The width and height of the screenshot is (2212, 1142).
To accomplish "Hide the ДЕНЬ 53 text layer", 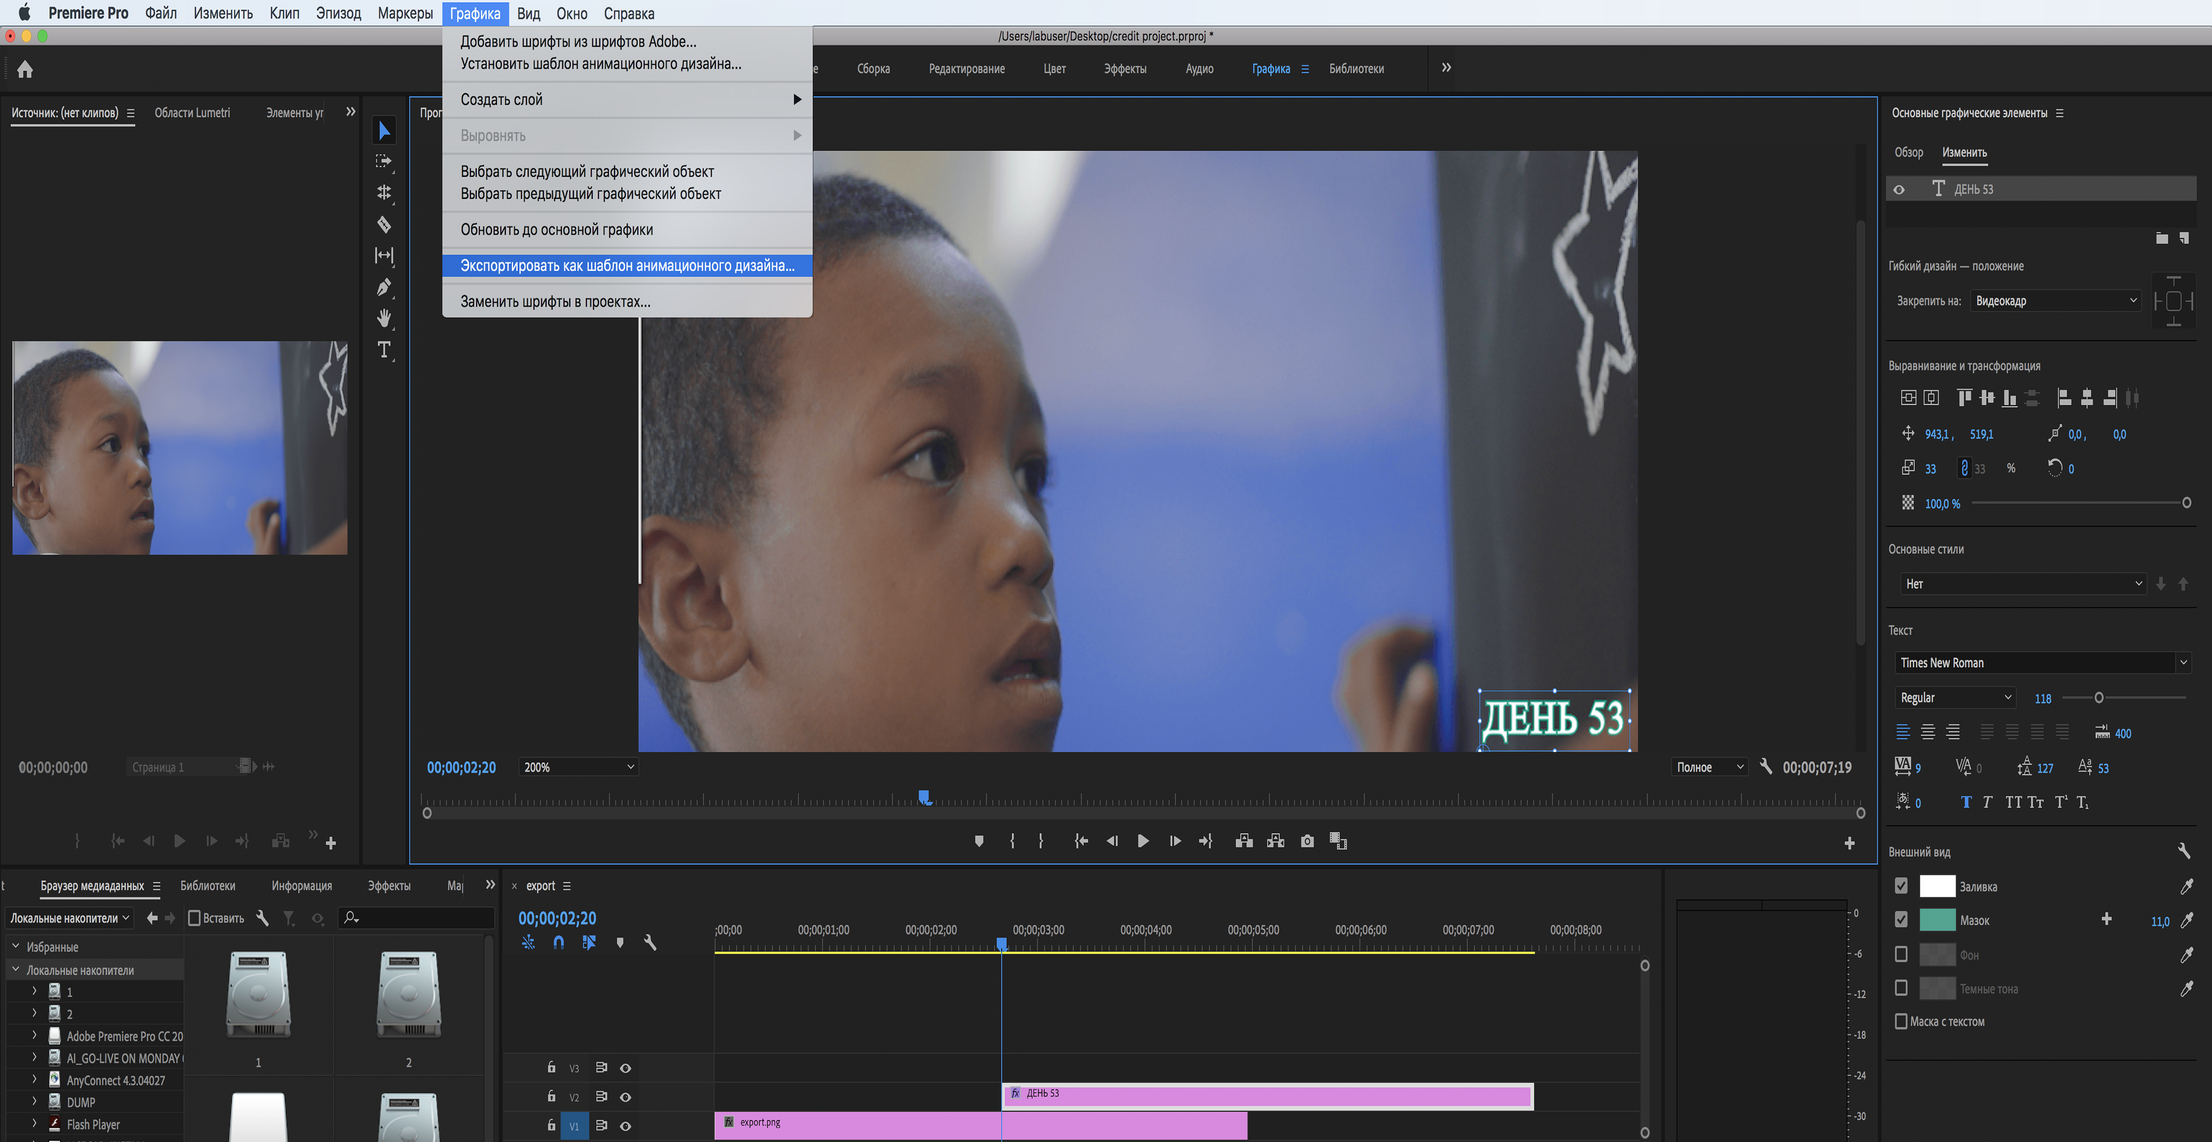I will [1899, 190].
